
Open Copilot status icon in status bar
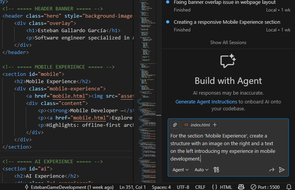[241, 187]
